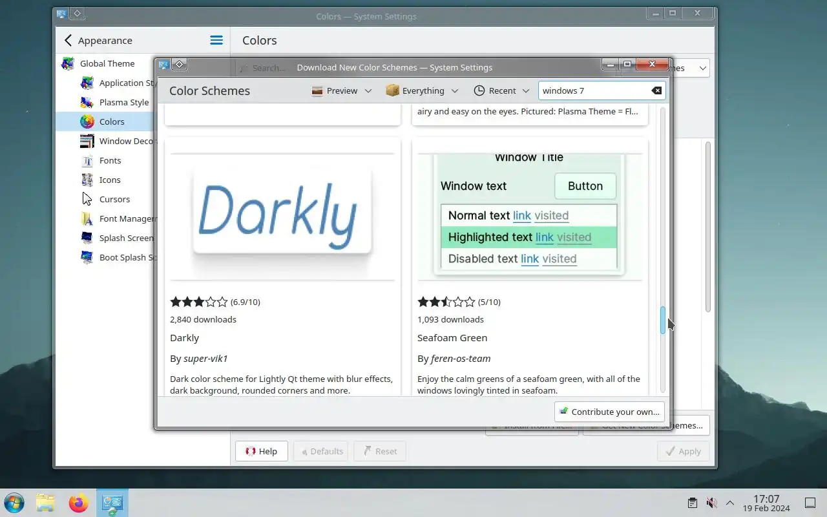Open Plasma Style settings icon
The height and width of the screenshot is (517, 827).
[87, 102]
